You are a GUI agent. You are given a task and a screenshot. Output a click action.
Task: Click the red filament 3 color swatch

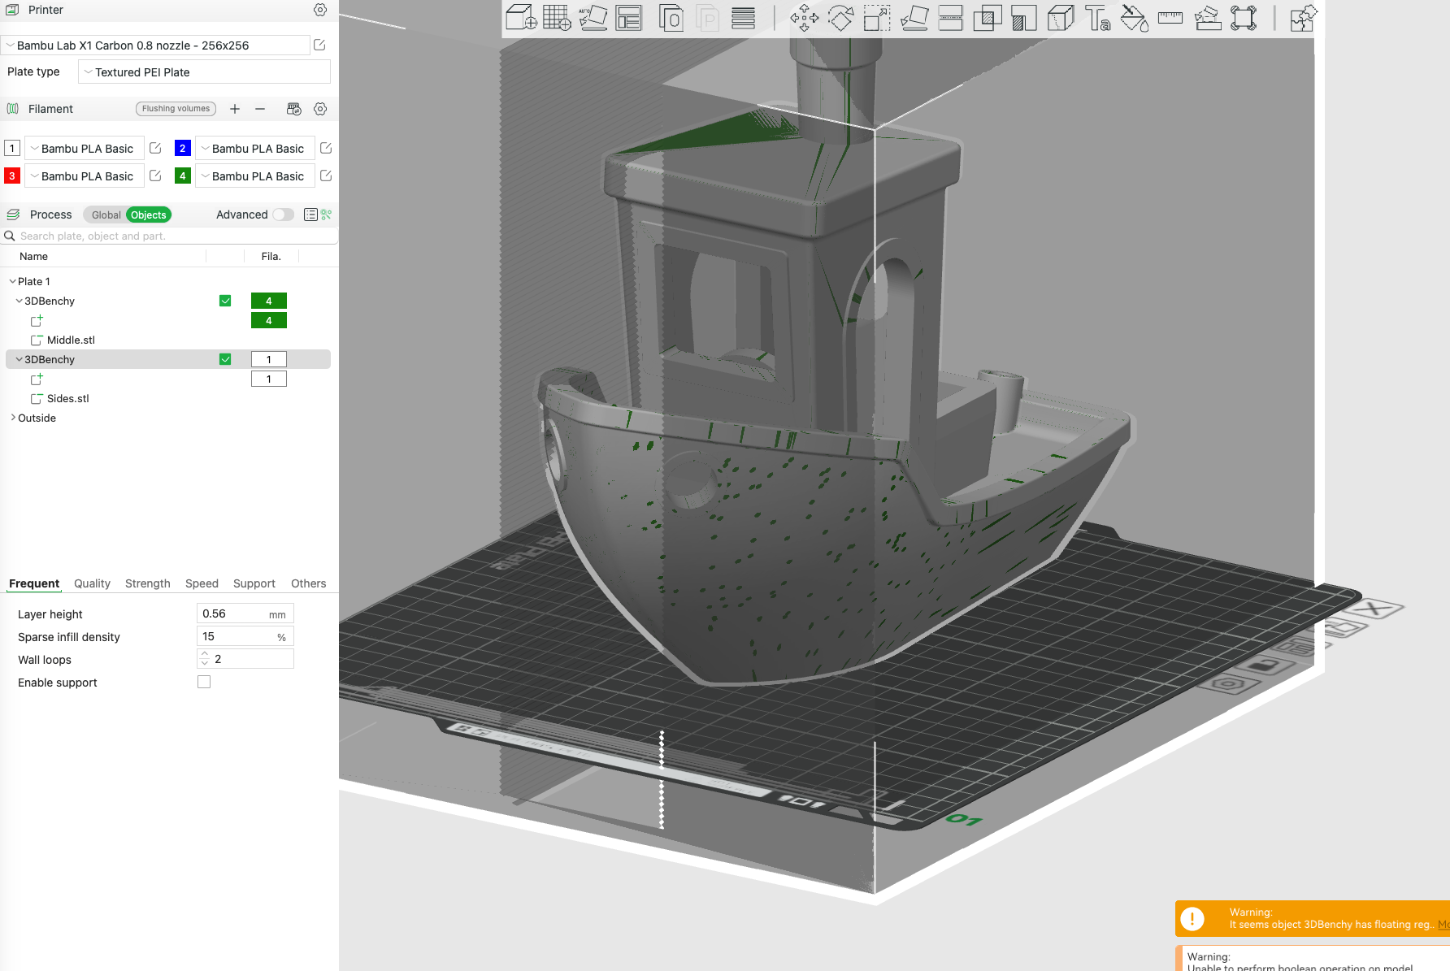[12, 176]
